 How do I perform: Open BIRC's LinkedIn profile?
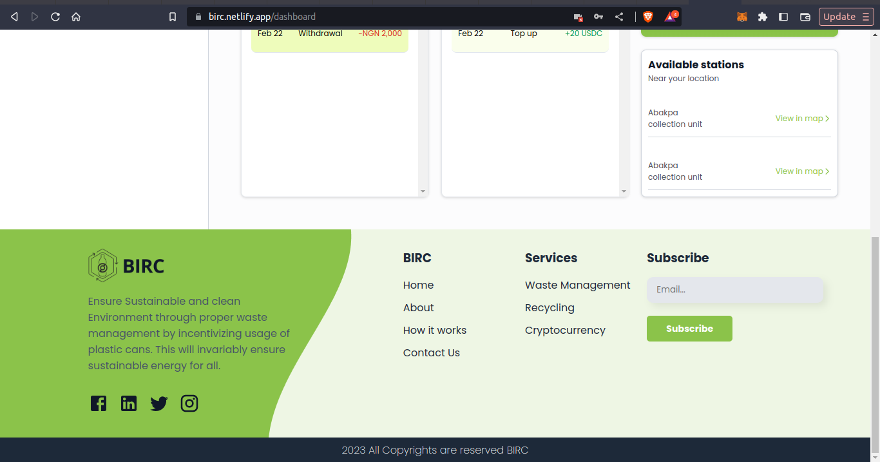[x=128, y=403]
